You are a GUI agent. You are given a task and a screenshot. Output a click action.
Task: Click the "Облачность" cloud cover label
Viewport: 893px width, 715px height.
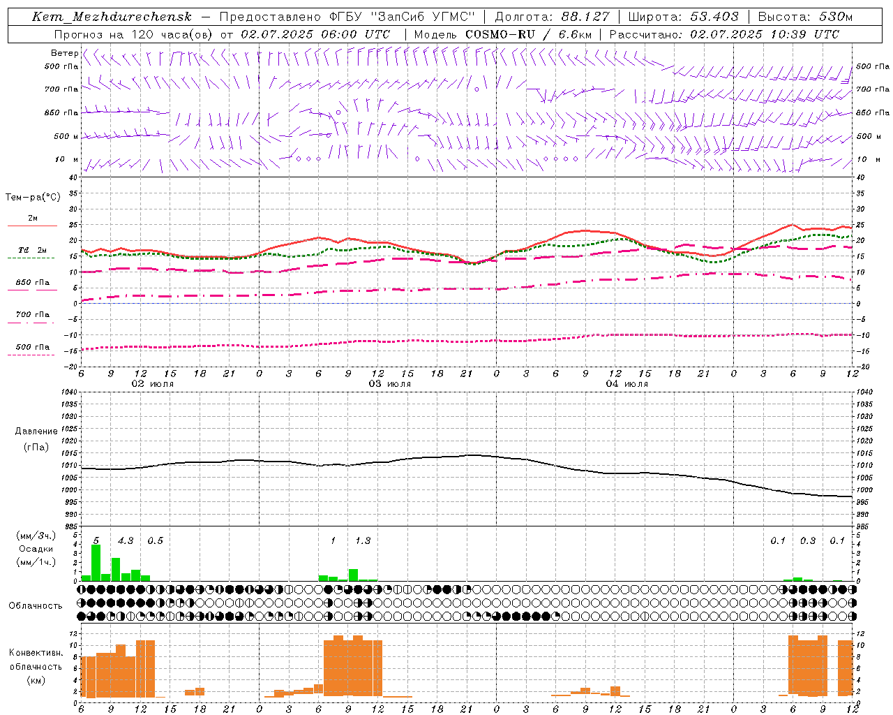[36, 606]
